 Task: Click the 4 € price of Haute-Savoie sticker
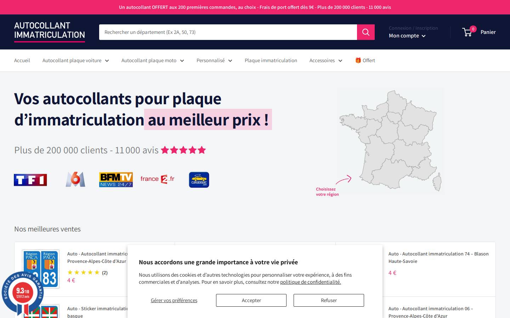[x=392, y=273]
